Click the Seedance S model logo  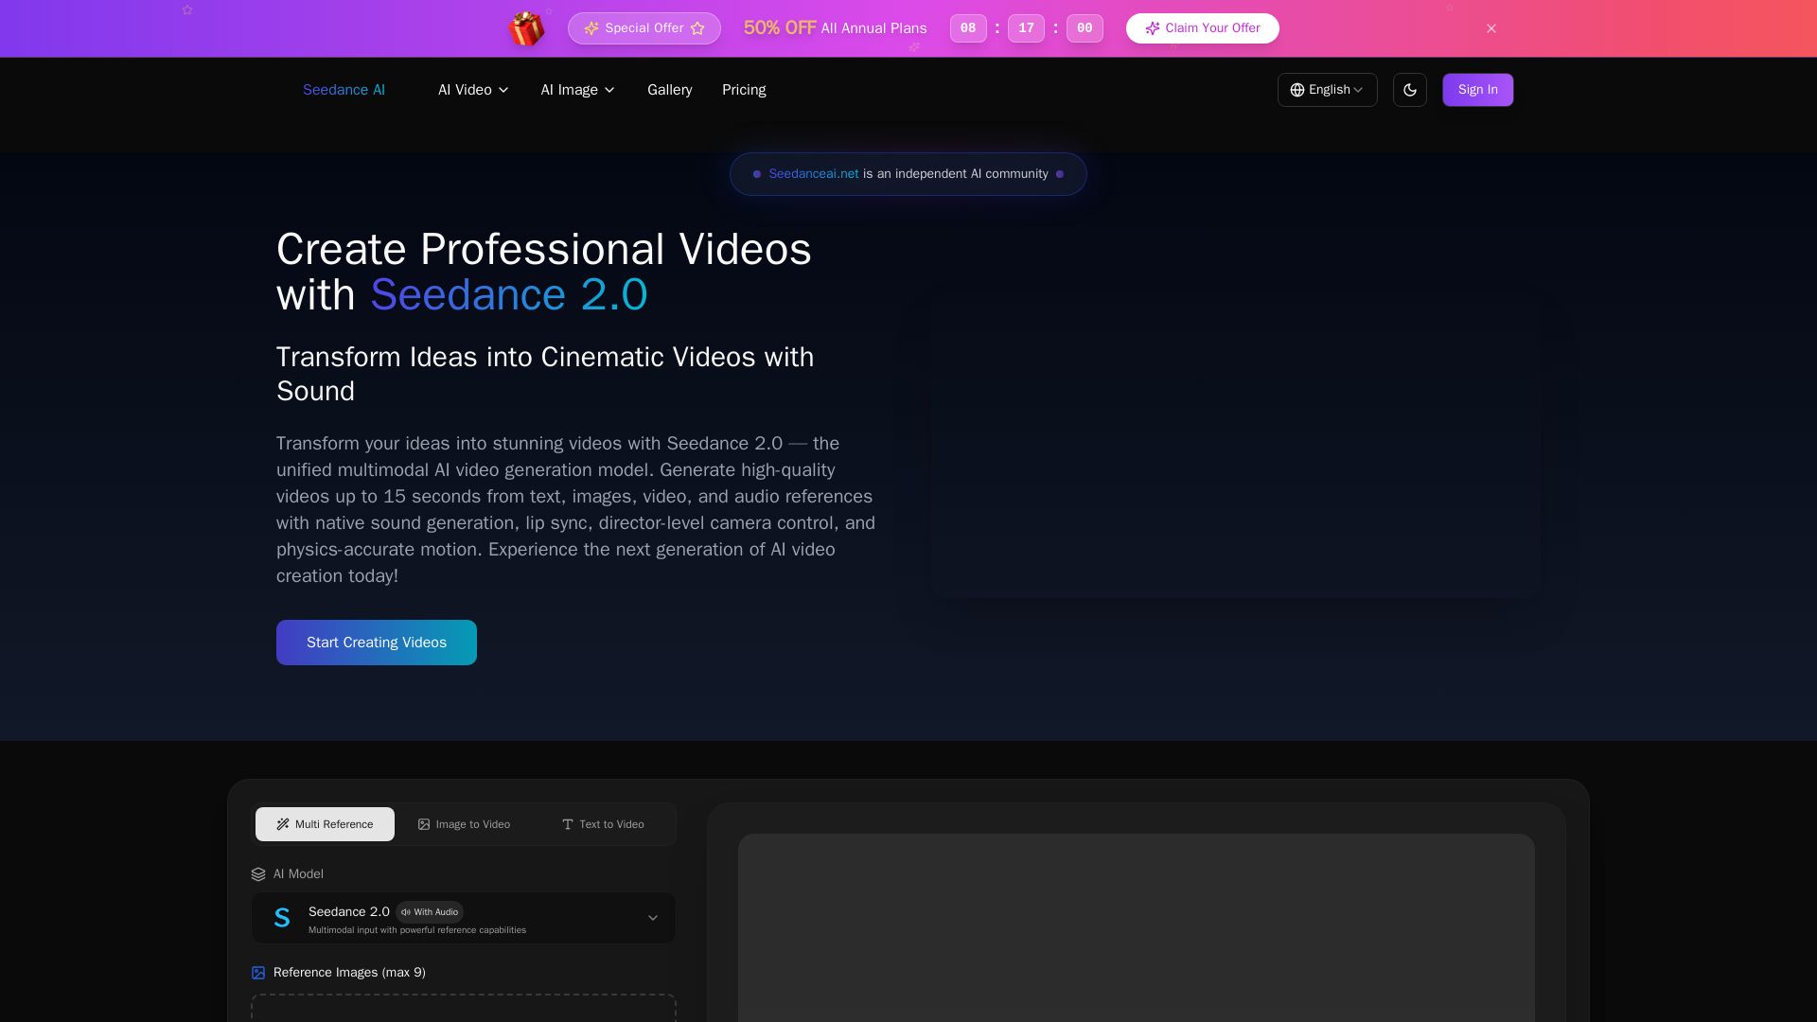pos(282,918)
